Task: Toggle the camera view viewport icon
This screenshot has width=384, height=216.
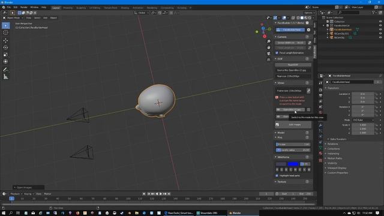Action: pos(269,53)
